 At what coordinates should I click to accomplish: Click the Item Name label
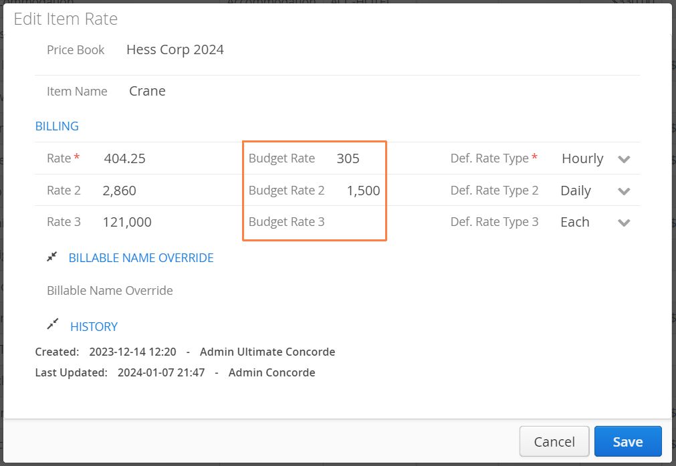pyautogui.click(x=77, y=92)
